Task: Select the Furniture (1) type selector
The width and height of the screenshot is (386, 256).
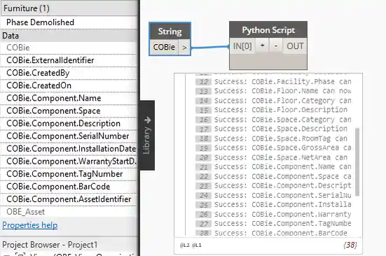Action: [69, 8]
